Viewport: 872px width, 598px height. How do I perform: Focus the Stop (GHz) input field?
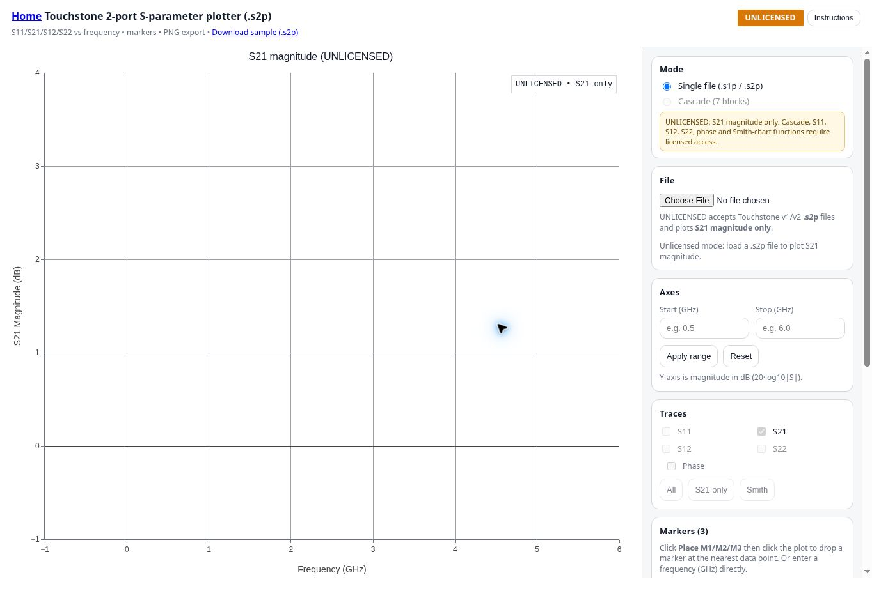click(x=800, y=328)
